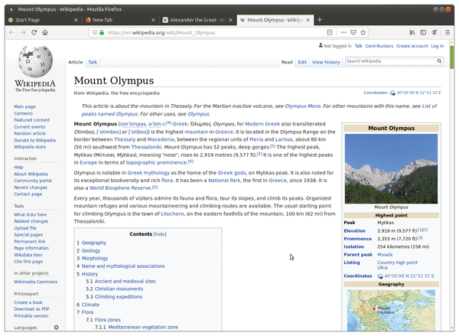The width and height of the screenshot is (459, 336).
Task: Show sidebars icon in toolbar
Action: [x=423, y=32]
